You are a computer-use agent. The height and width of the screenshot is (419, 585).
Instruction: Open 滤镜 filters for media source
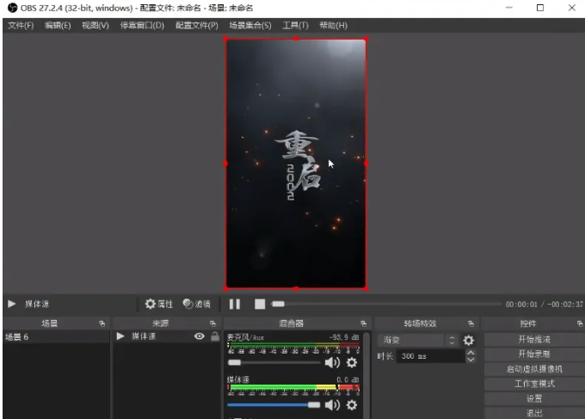(197, 304)
